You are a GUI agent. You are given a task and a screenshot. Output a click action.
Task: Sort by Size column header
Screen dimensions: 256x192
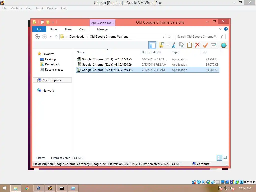click(204, 52)
